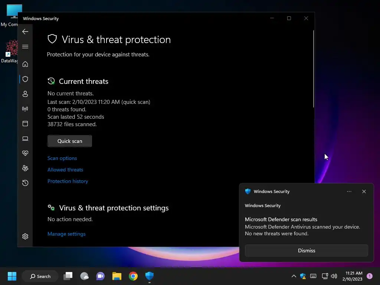
Task: Click the Quick scan button
Action: coord(69,141)
